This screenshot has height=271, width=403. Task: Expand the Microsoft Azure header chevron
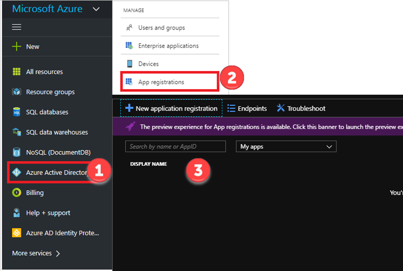(x=96, y=9)
